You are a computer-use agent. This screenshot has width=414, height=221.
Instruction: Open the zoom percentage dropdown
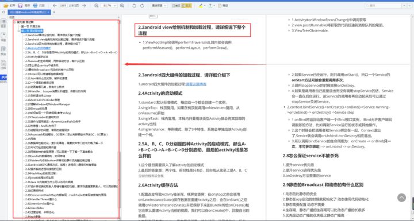pos(109,6)
